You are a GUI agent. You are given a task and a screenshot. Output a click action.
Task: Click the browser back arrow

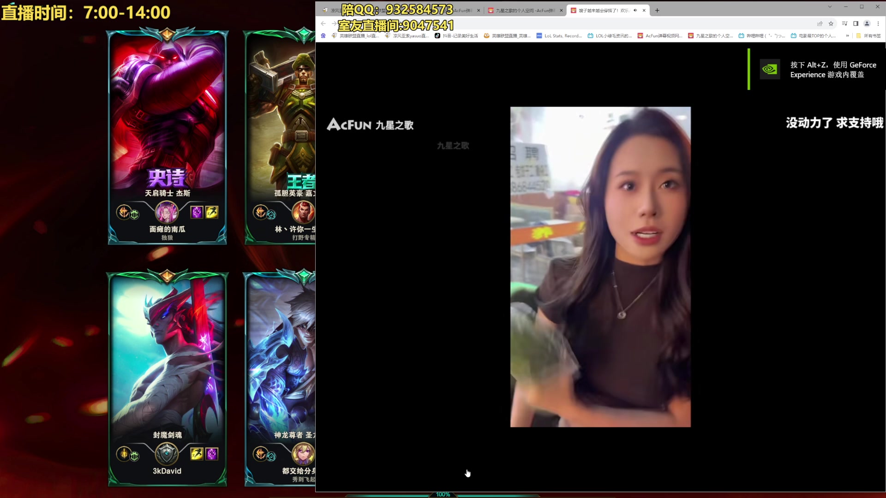[x=323, y=24]
